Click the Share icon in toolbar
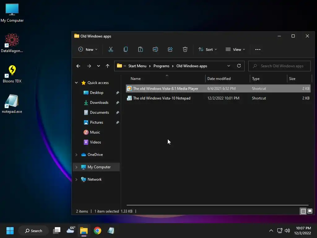317x238 pixels. pyautogui.click(x=170, y=49)
